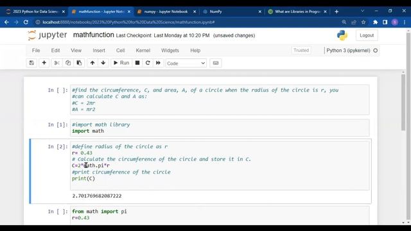Screen dimensions: 411x231
Task: Open the profile avatar menu
Action: click(395, 22)
